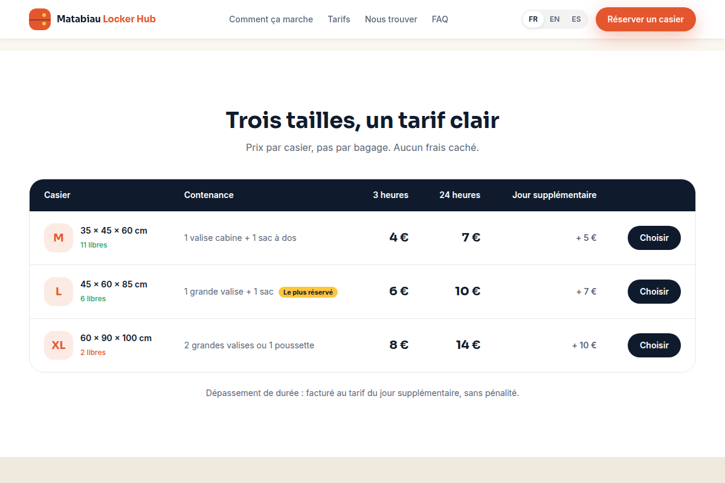The height and width of the screenshot is (483, 725).
Task: Click the Contenance column header
Action: point(209,195)
